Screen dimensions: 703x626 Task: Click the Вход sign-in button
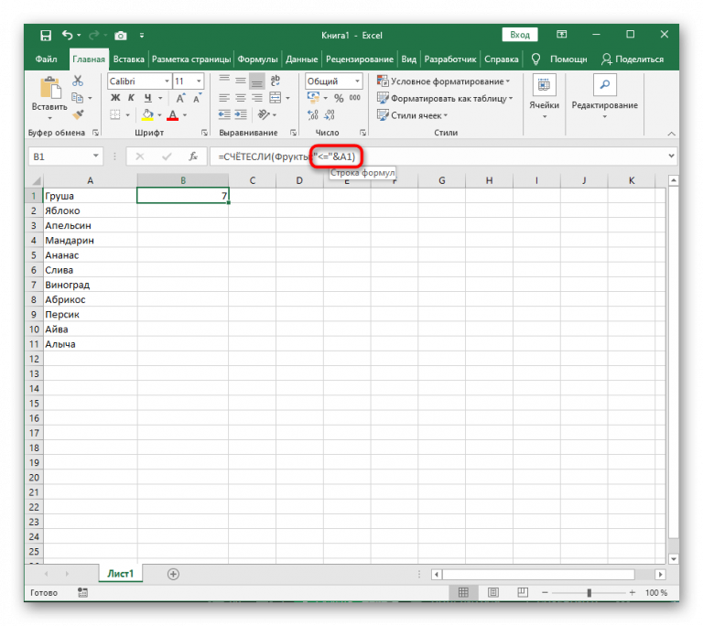pos(520,35)
